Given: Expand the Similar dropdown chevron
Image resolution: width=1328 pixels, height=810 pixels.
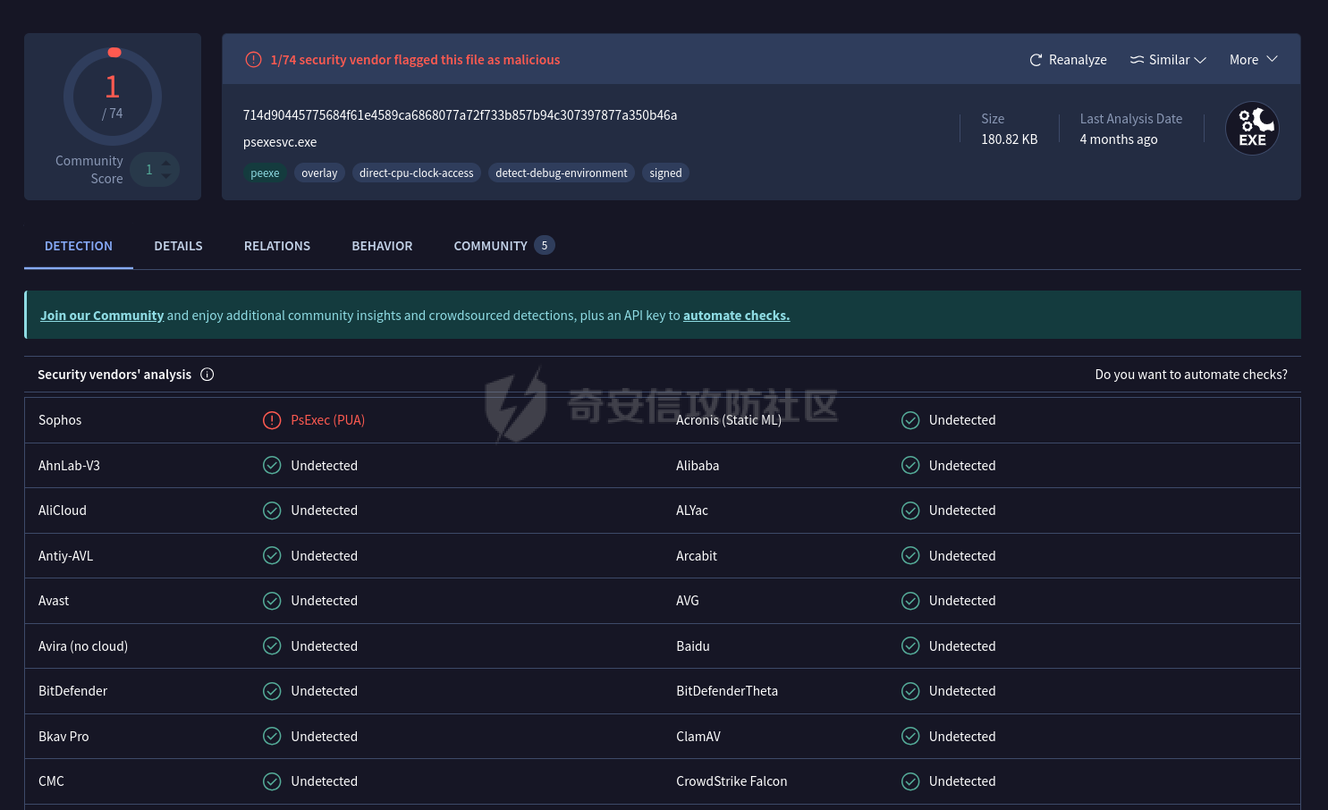Looking at the screenshot, I should click(x=1200, y=60).
